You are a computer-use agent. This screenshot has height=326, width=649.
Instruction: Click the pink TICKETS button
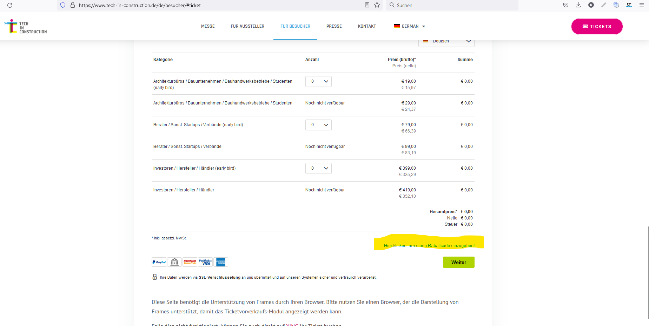pyautogui.click(x=597, y=26)
